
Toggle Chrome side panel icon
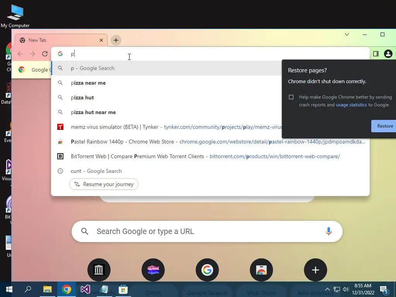pos(376,54)
